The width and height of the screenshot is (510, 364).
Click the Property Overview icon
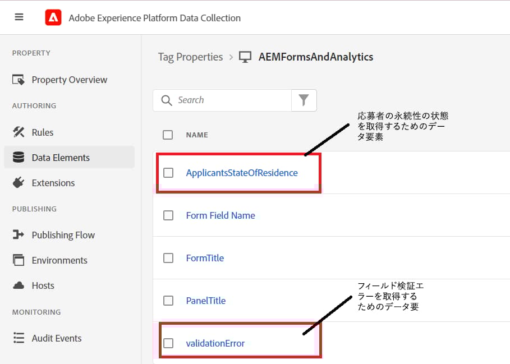tap(17, 80)
